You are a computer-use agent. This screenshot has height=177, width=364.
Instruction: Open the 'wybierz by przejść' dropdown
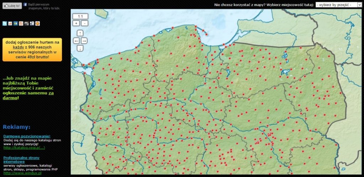click(338, 5)
